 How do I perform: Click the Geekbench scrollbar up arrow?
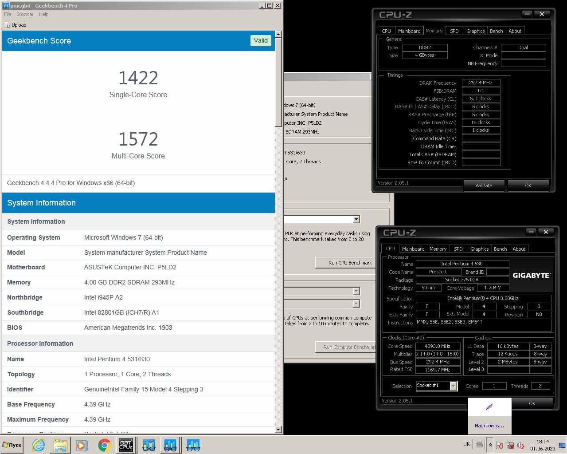pyautogui.click(x=278, y=34)
